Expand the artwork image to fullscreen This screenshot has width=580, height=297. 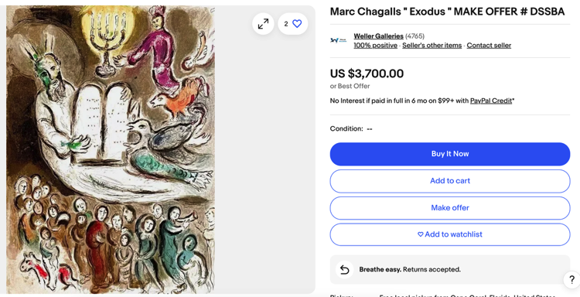pos(263,24)
